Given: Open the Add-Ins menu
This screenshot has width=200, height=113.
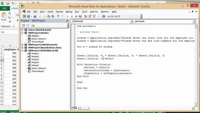Looking at the screenshot, I should coord(94,12).
